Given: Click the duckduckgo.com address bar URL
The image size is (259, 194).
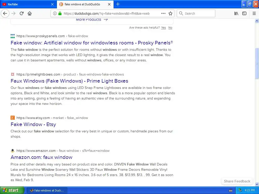Looking at the screenshot, I should coord(106,14).
